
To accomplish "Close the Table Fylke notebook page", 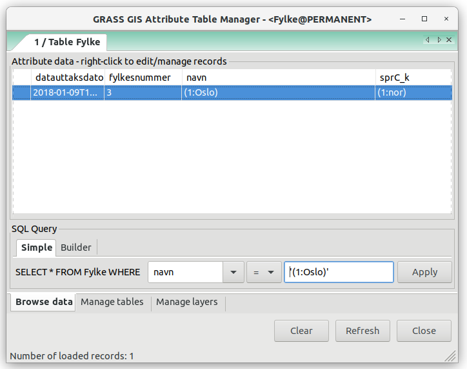I will [x=449, y=39].
